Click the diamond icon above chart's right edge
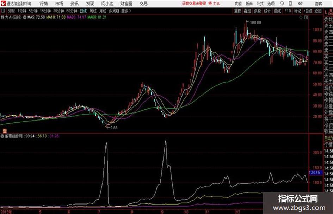The width and height of the screenshot is (333, 214). (x=301, y=18)
